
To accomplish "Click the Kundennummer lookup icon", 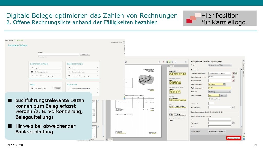I will pos(233,80).
